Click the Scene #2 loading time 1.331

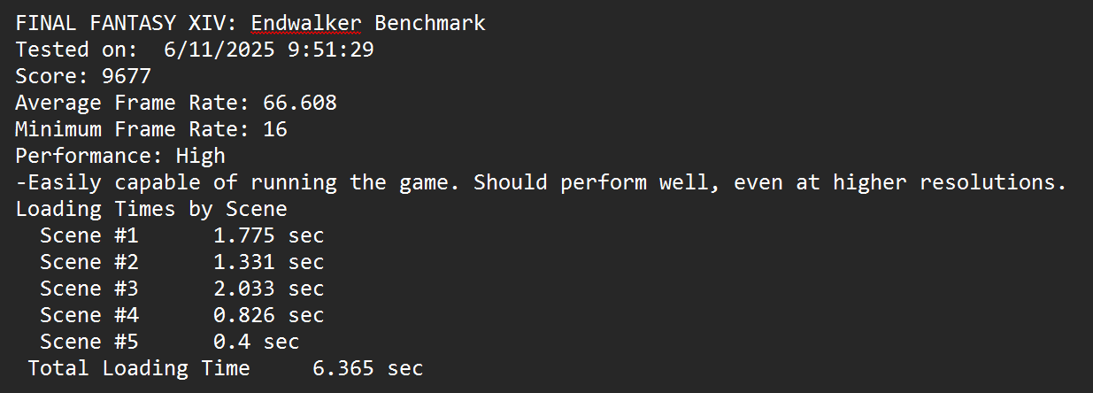[x=244, y=262]
